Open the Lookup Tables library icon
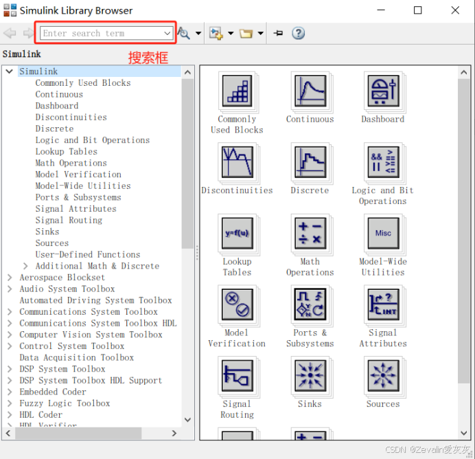This screenshot has height=459, width=475. click(237, 234)
